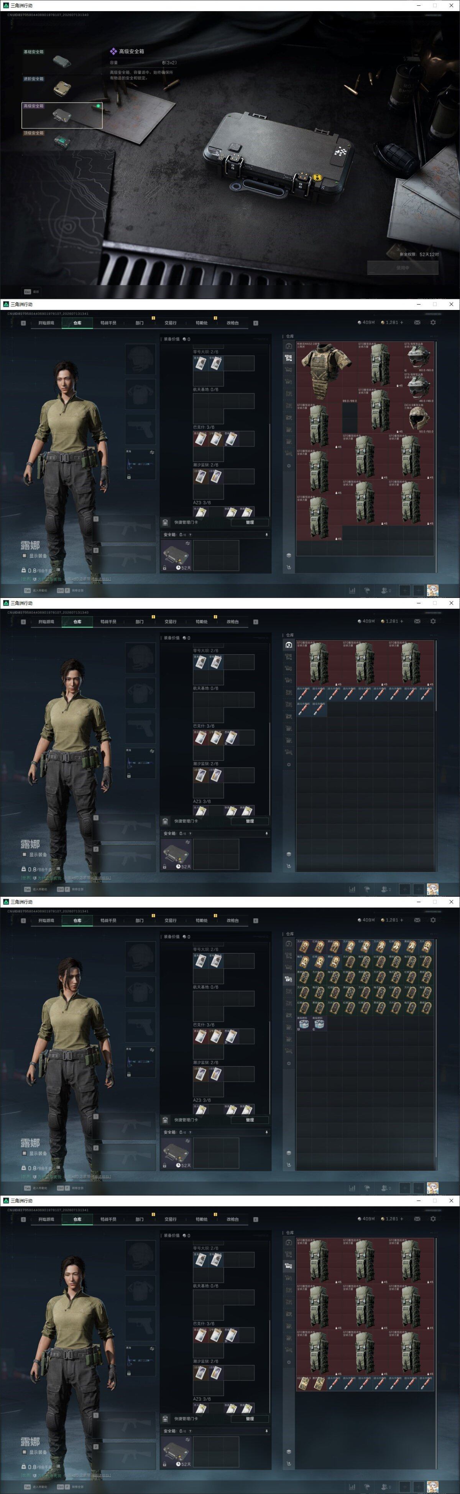Toggle 显示装备 checkbox in the key-card warehouse window

[x=24, y=1153]
